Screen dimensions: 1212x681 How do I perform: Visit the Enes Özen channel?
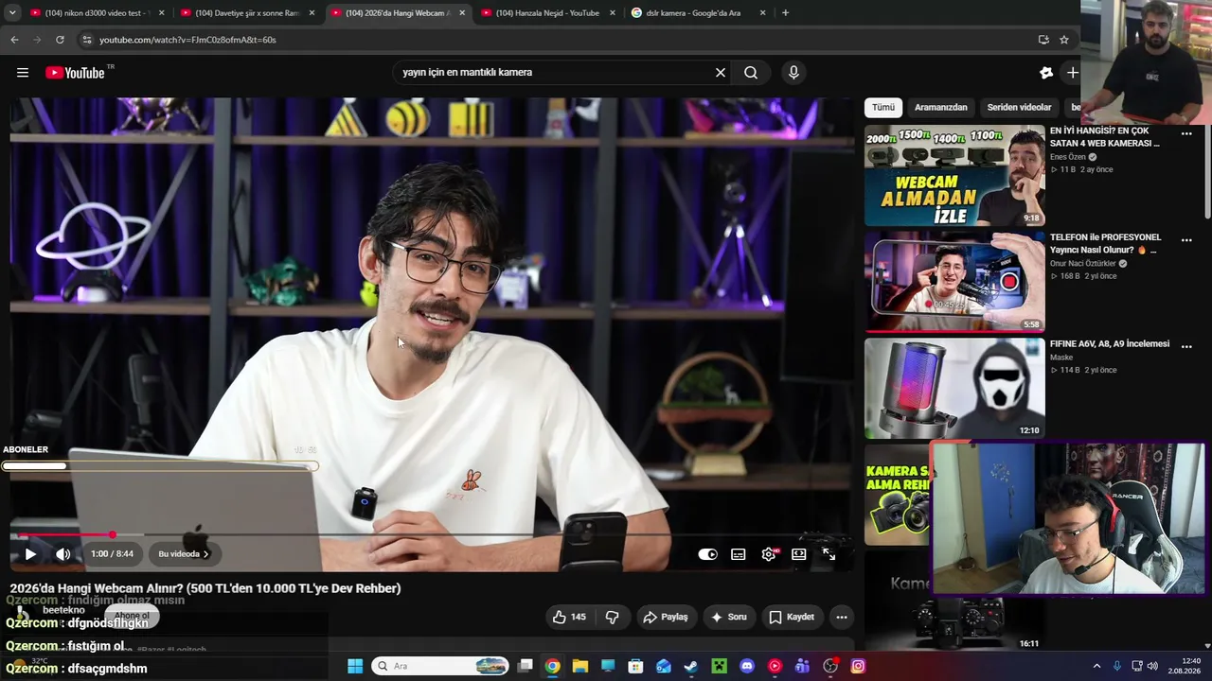(x=1068, y=157)
